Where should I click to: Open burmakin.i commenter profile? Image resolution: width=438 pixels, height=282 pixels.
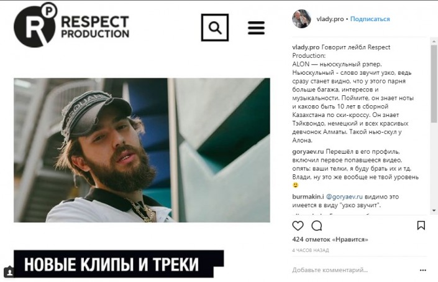click(x=308, y=197)
